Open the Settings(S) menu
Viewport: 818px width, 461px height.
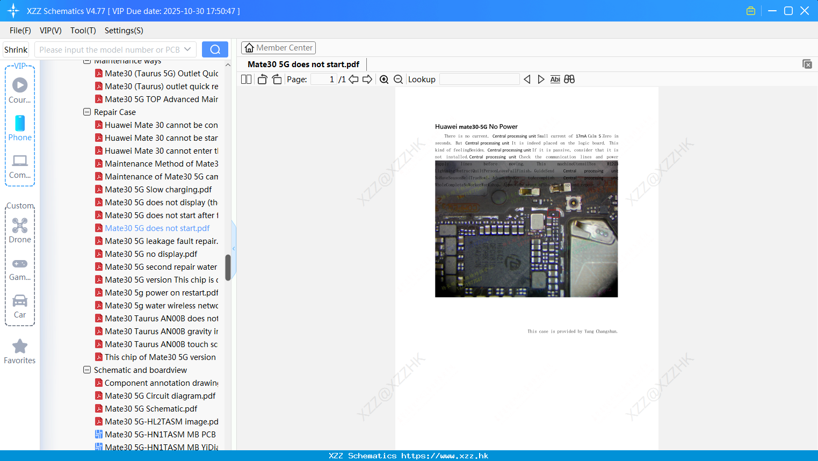point(124,31)
